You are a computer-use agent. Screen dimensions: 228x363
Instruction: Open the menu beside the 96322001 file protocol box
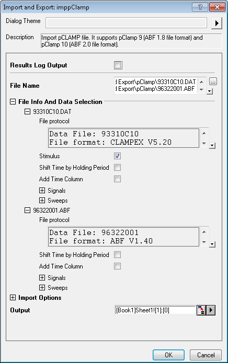(212, 244)
